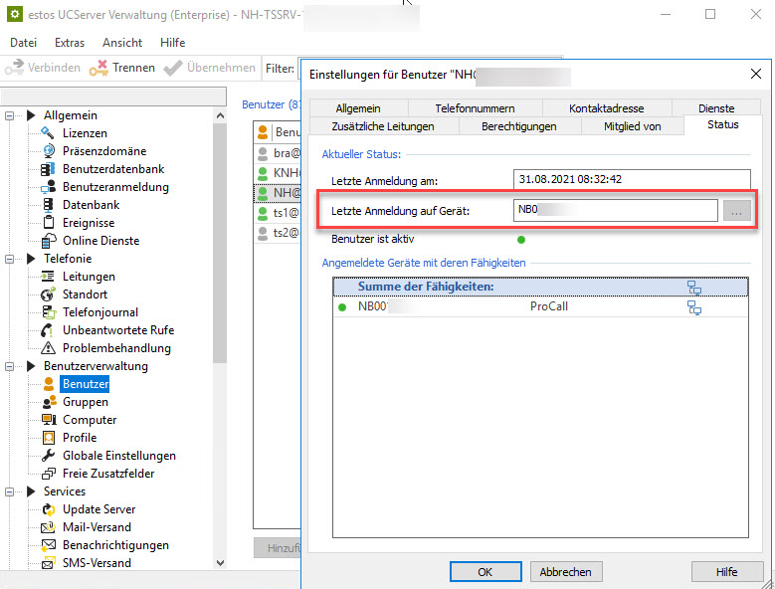The width and height of the screenshot is (775, 589).
Task: Click the Globale Einstellungen wrench icon
Action: coord(47,456)
